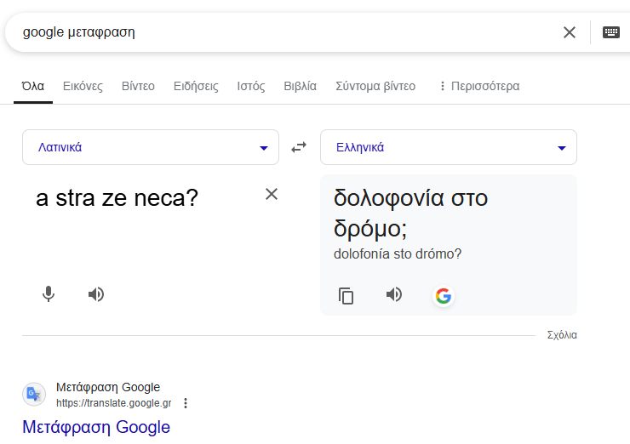Copy the Greek translation to clipboard
Viewport: 630px width, 444px height.
[346, 296]
